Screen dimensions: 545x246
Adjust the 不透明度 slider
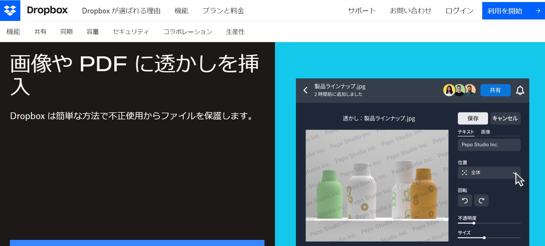(x=489, y=223)
